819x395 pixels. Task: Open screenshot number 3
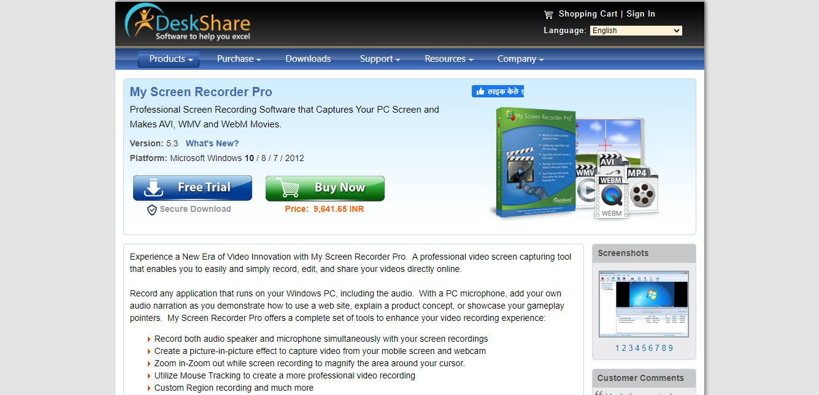[x=631, y=348]
